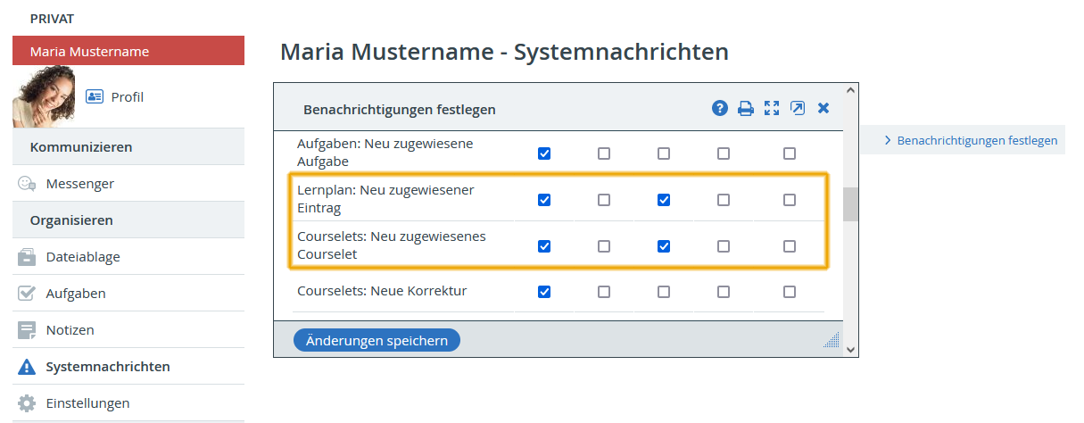
Task: Open Dateiablage in the sidebar
Action: coord(82,257)
